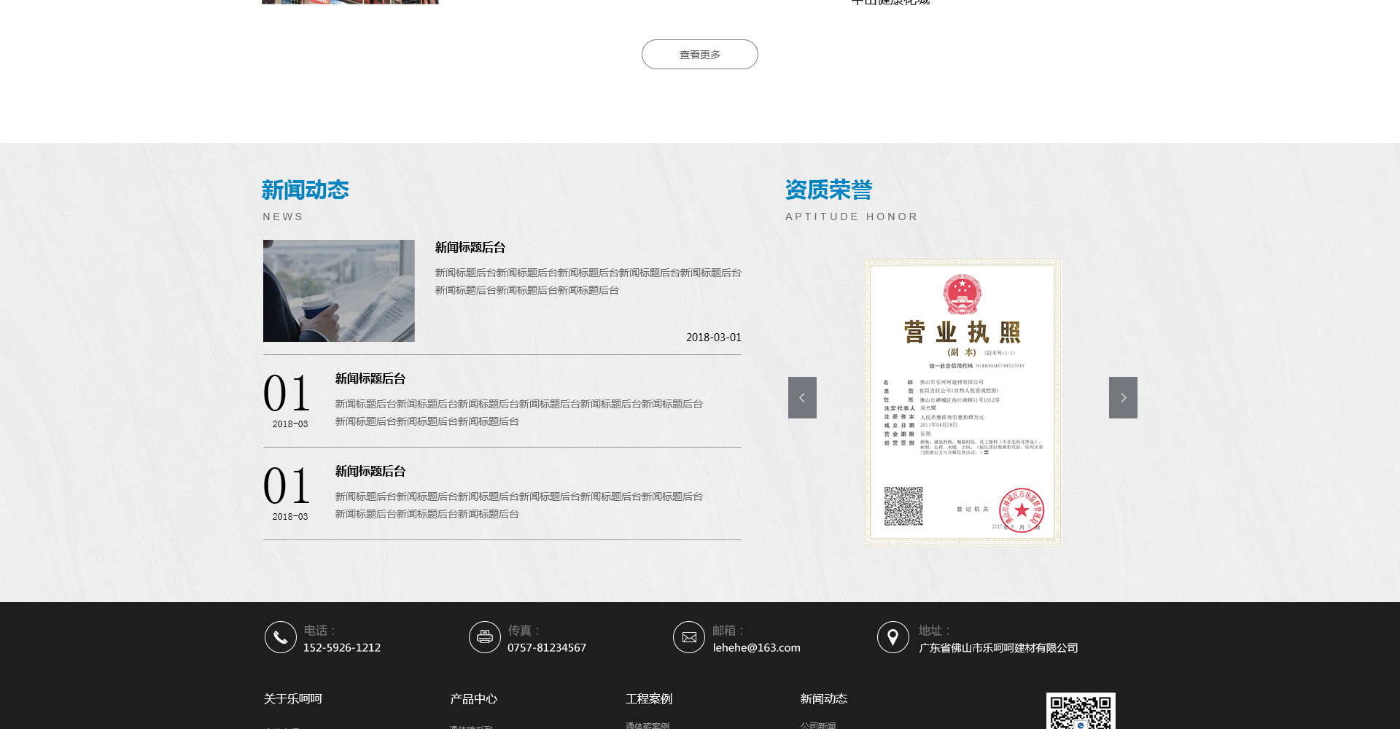Click the QR code in the footer
1400x729 pixels.
point(1081,712)
